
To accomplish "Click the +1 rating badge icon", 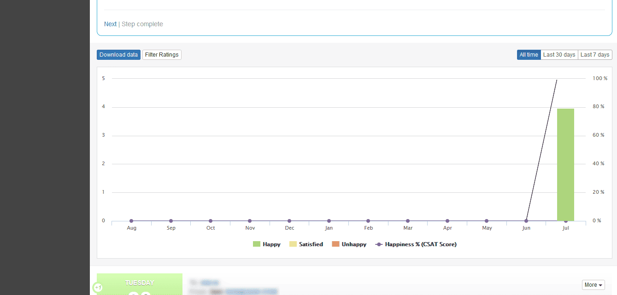I will click(98, 288).
